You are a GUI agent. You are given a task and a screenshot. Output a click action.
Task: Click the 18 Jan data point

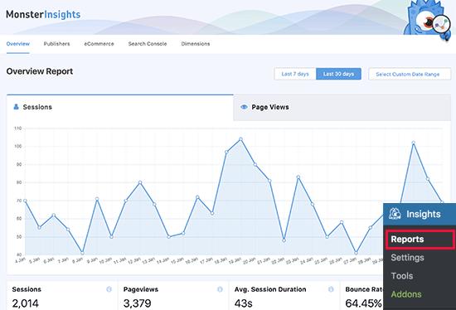pyautogui.click(x=226, y=152)
